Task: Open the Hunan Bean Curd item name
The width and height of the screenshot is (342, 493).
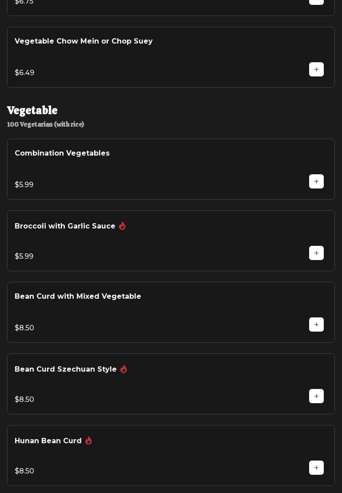Action: pos(48,441)
